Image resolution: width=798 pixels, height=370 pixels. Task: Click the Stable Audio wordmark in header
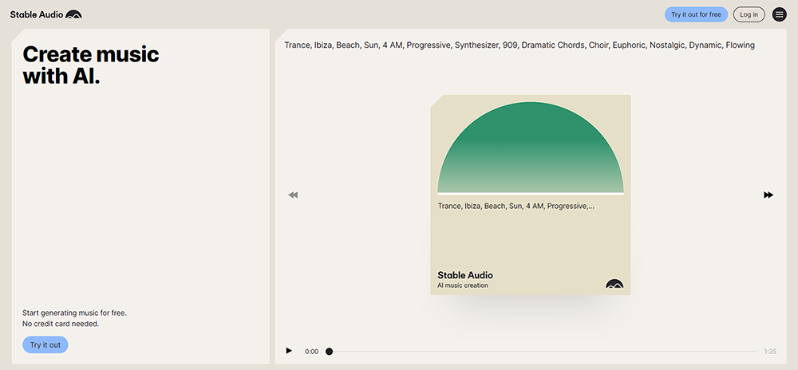click(x=35, y=14)
